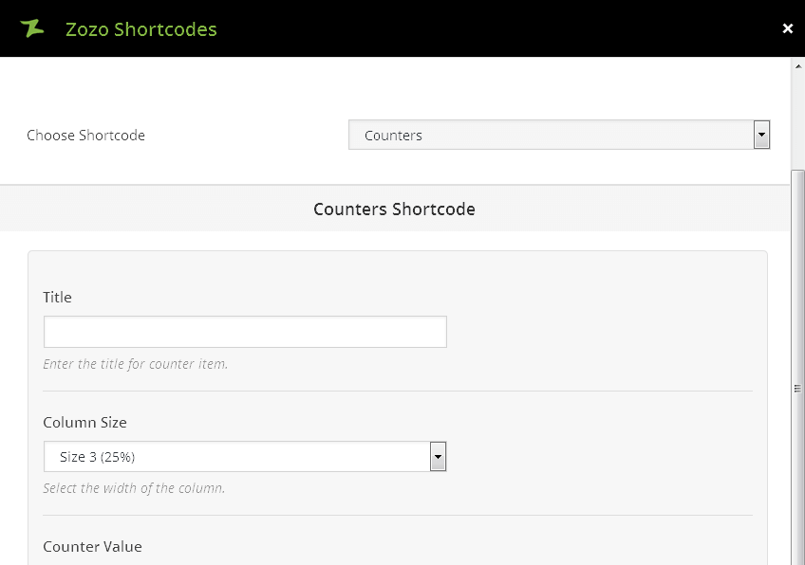Click the arrow button of the Counters combo box
Viewport: 805px width, 565px height.
click(x=761, y=136)
